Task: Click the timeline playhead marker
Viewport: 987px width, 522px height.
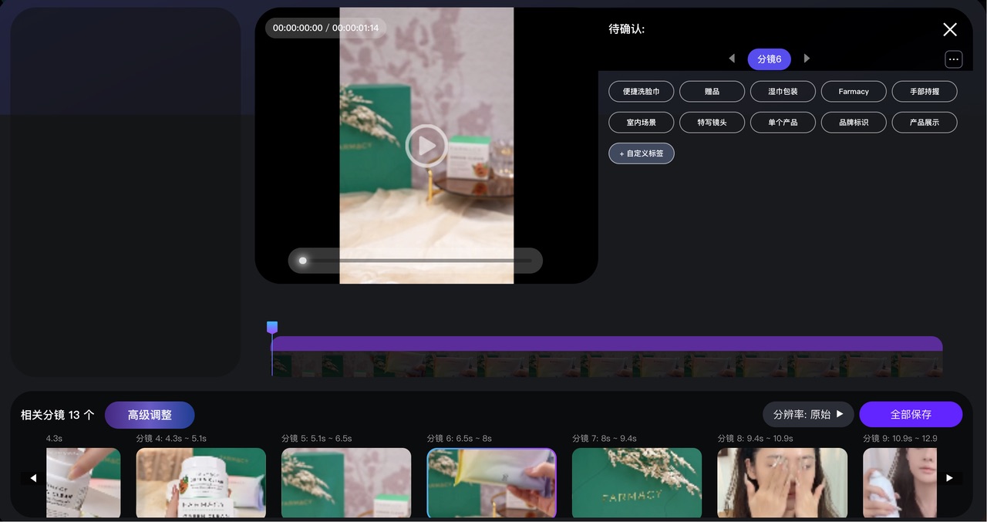Action: coord(271,327)
